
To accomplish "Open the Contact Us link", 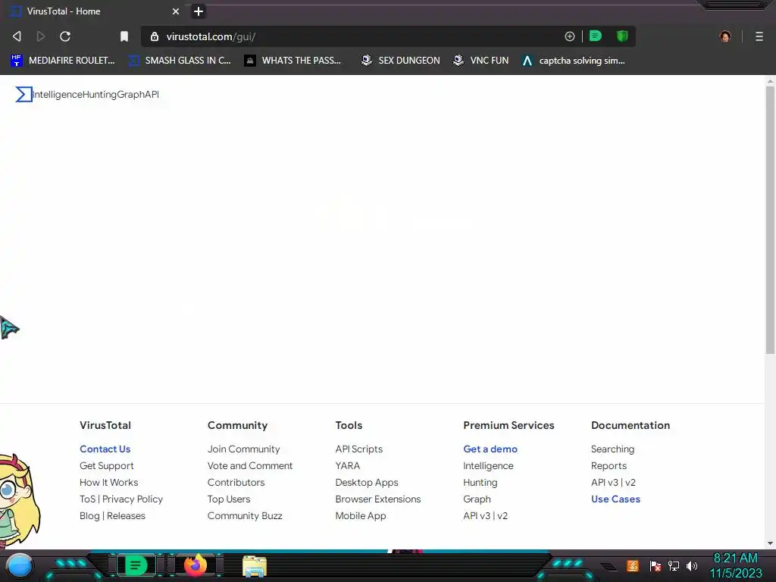I will coord(105,449).
